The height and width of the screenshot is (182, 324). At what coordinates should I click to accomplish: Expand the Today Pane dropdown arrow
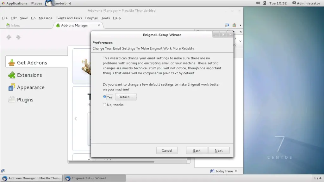click(236, 171)
